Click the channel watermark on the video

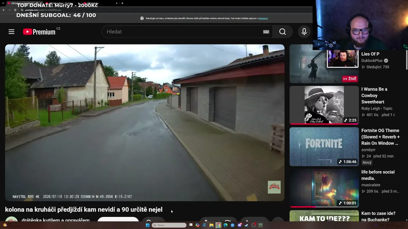(274, 187)
